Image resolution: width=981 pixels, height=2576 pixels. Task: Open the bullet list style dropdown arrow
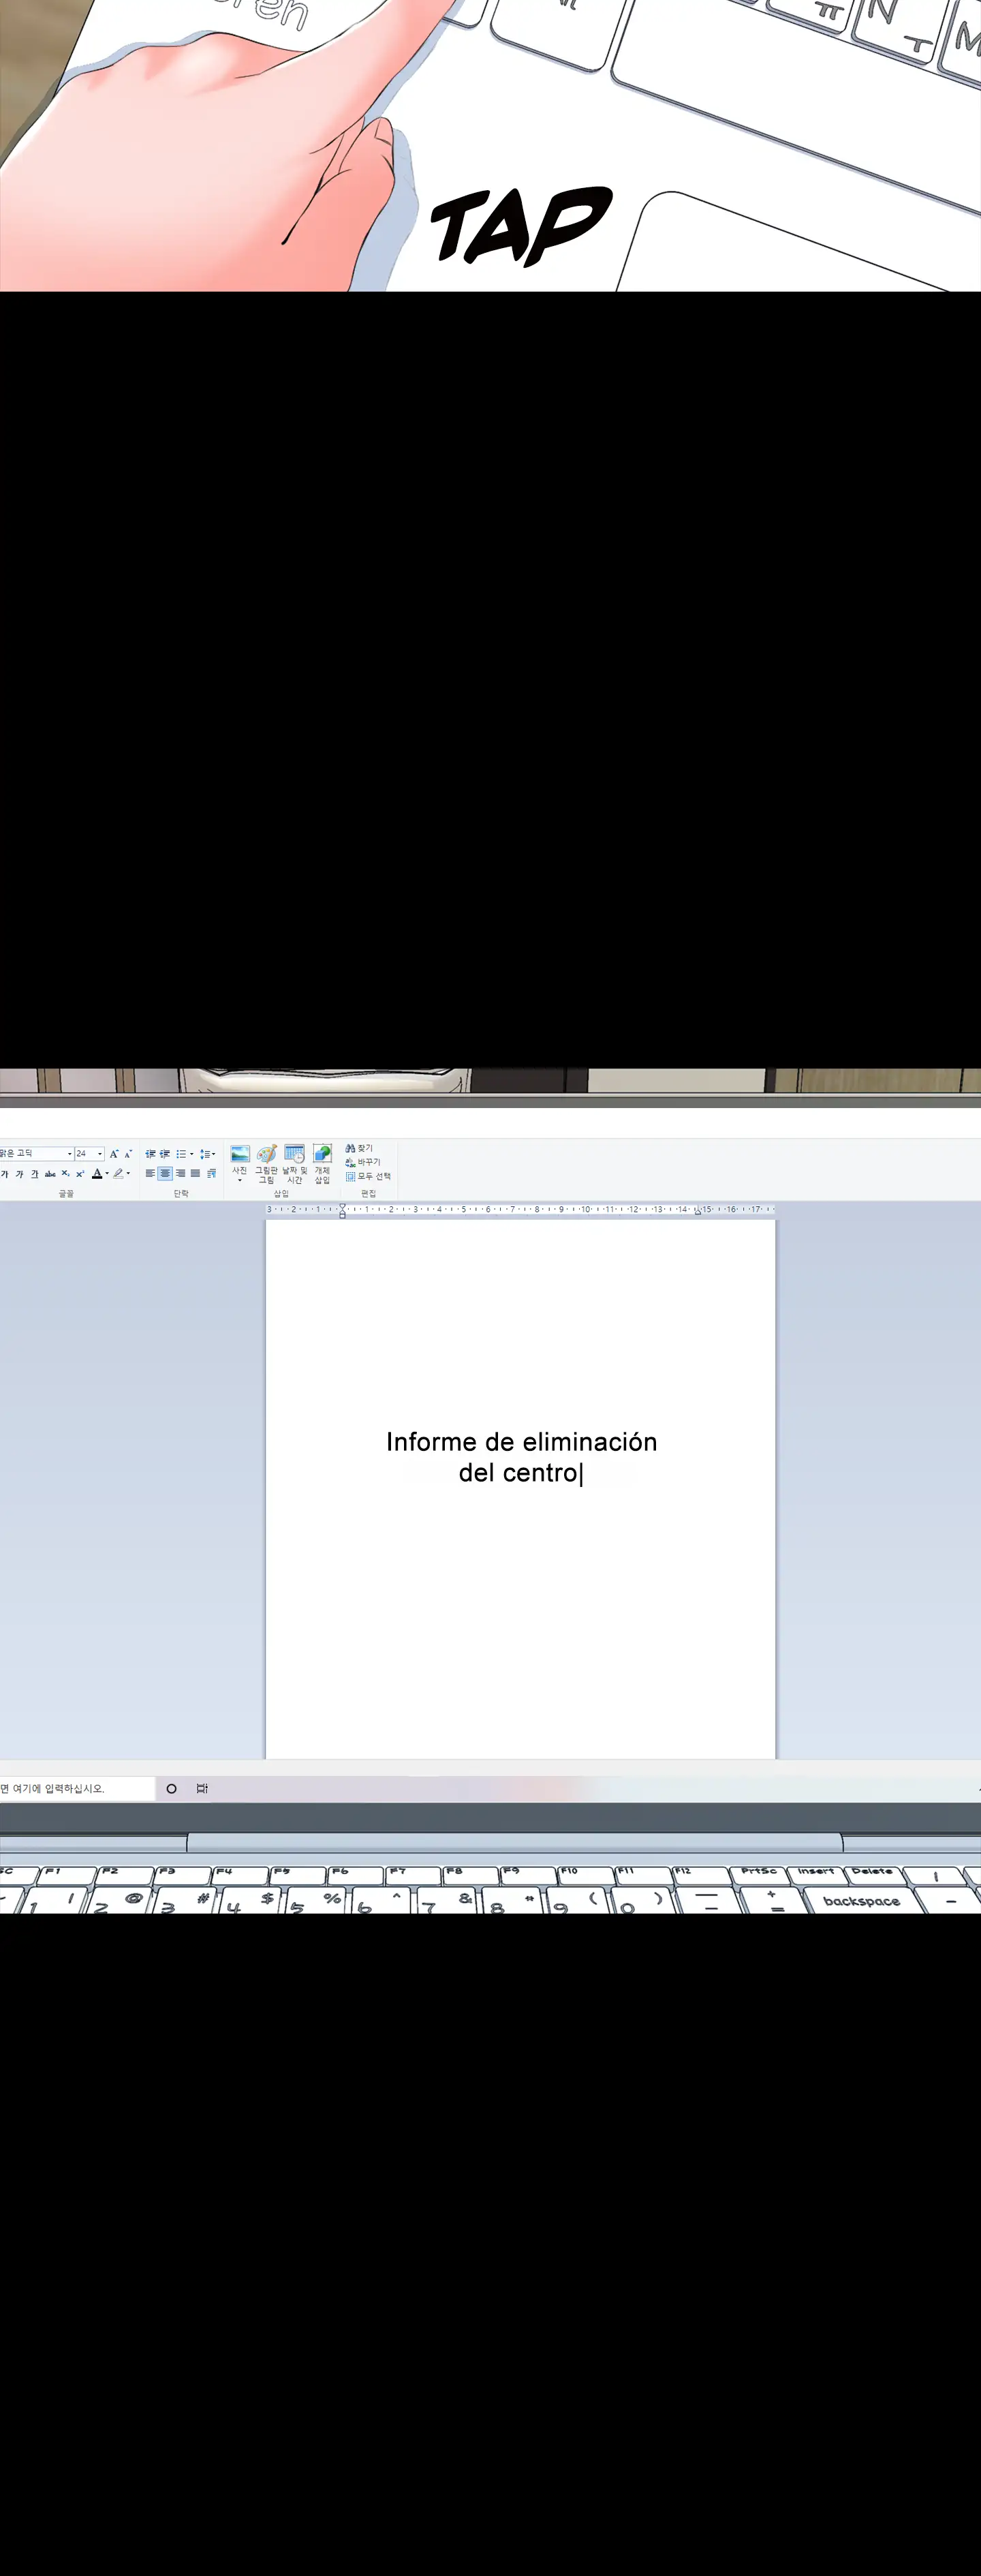click(192, 1154)
